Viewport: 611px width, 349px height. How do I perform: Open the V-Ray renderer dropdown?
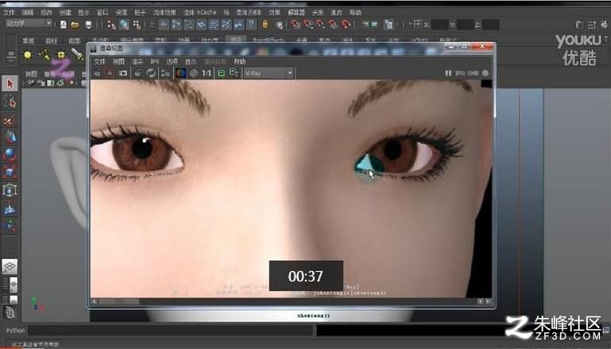[268, 73]
